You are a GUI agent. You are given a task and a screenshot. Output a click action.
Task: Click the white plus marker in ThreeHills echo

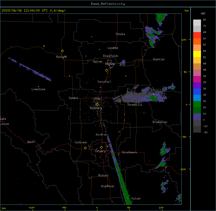click(x=153, y=94)
